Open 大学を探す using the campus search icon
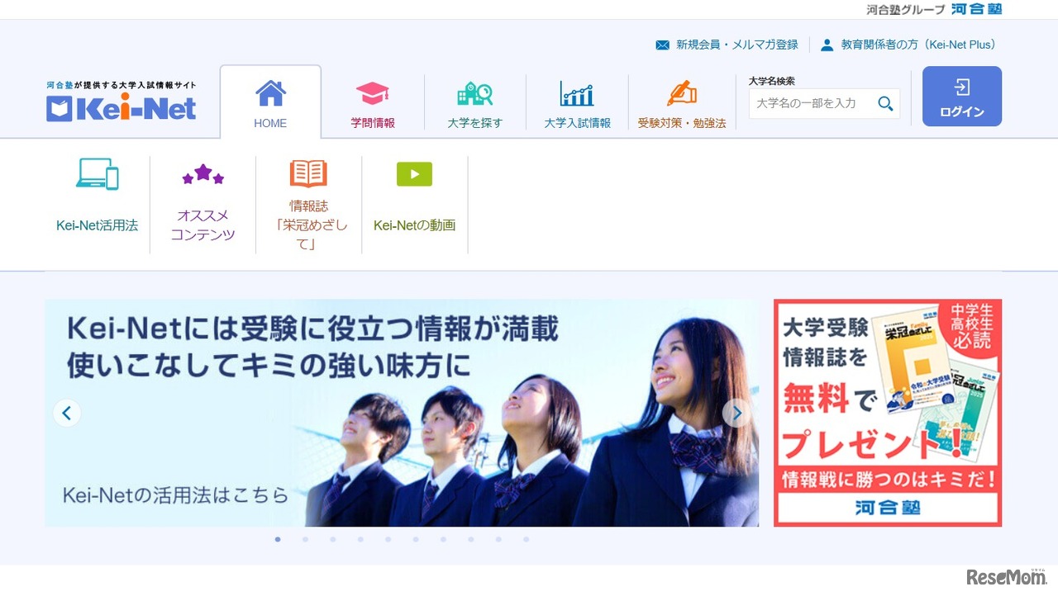 (x=474, y=91)
